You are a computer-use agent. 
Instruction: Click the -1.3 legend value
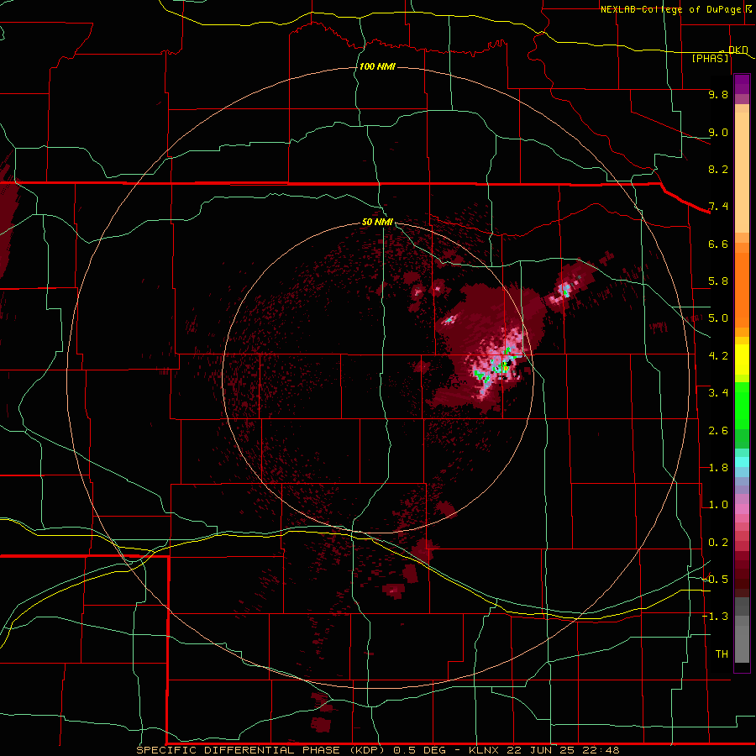[x=715, y=617]
